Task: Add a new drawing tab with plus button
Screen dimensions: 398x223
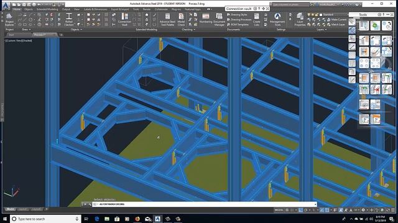Action: 61,35
